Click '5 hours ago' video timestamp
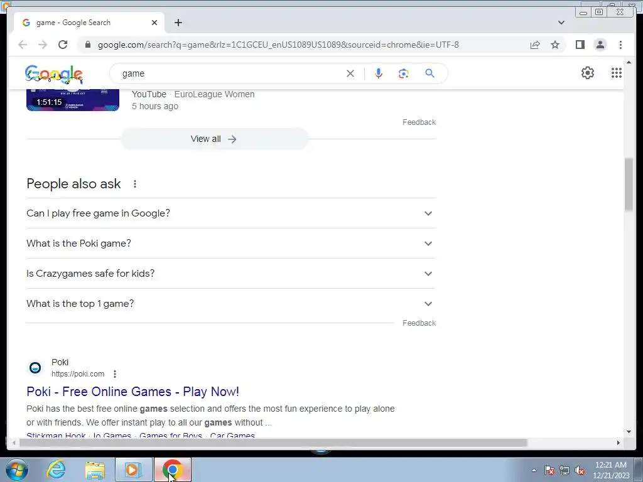Screen dimensions: 643x482 [x=155, y=106]
